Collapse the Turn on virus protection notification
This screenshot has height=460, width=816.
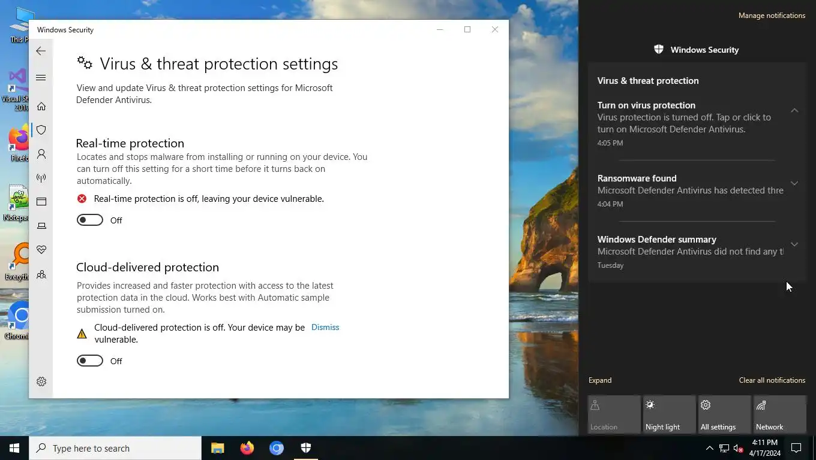[x=794, y=111]
